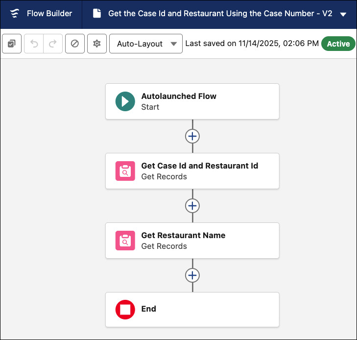Add element below the Start node
This screenshot has width=357, height=340.
[192, 136]
